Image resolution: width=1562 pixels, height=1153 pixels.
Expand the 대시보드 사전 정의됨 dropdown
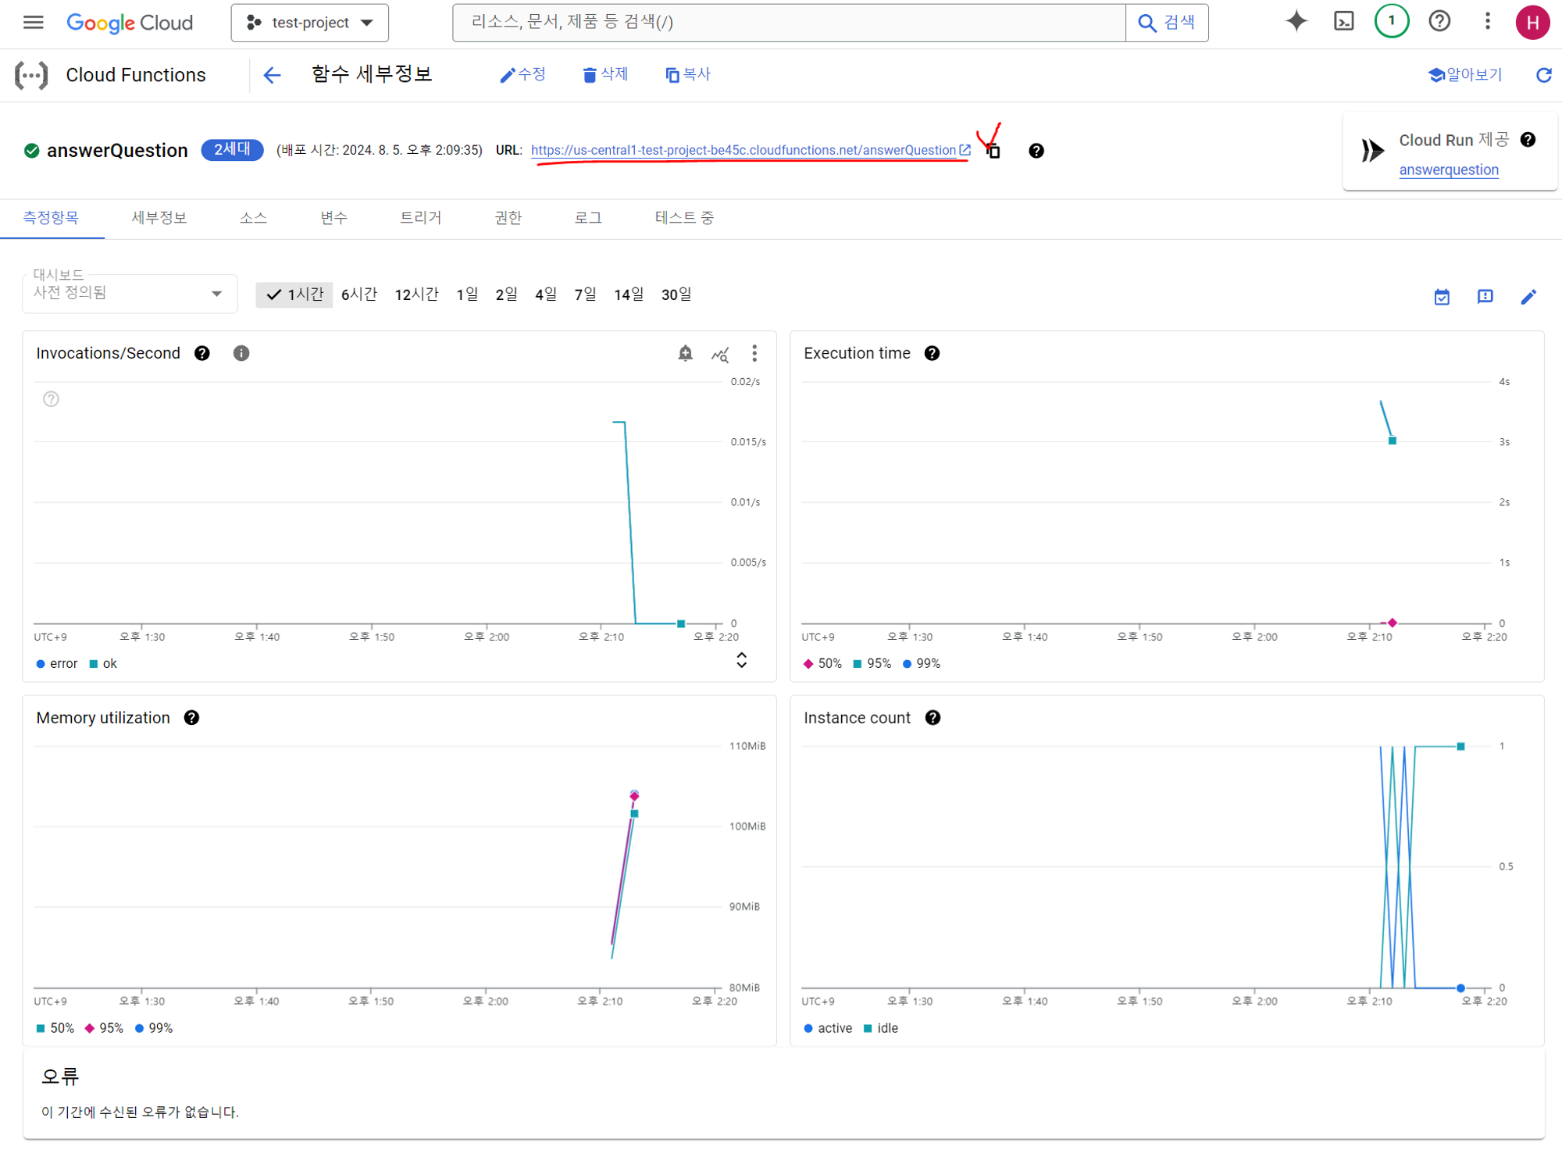130,294
